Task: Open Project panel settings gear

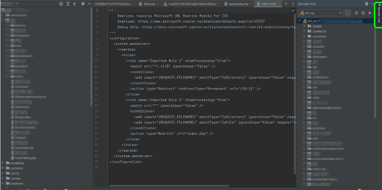Action: pyautogui.click(x=83, y=4)
